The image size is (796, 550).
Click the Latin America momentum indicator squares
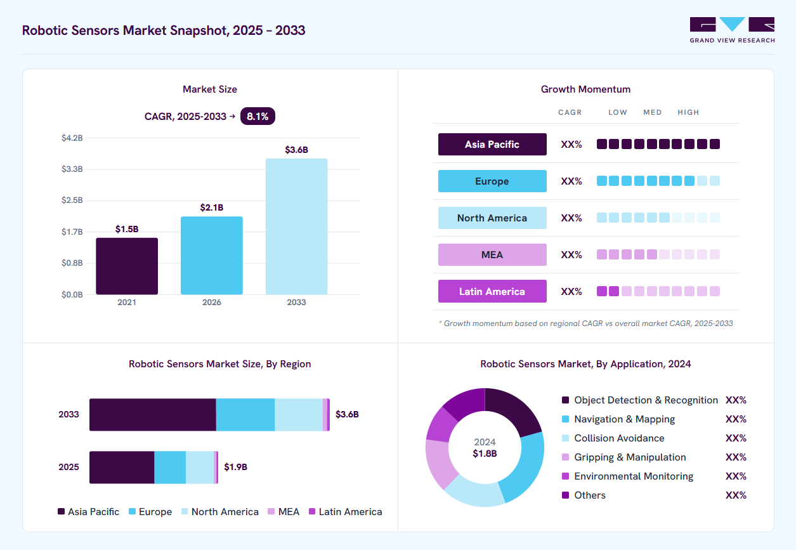click(x=658, y=291)
